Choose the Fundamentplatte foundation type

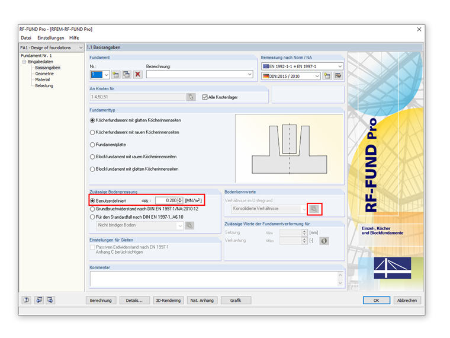tap(92, 145)
